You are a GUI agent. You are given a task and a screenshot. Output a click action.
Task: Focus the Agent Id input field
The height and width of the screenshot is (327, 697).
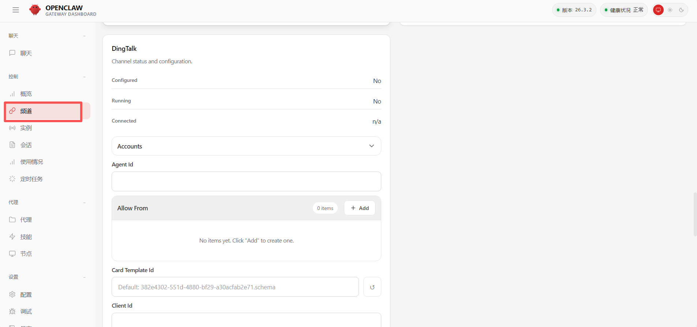[x=246, y=181]
